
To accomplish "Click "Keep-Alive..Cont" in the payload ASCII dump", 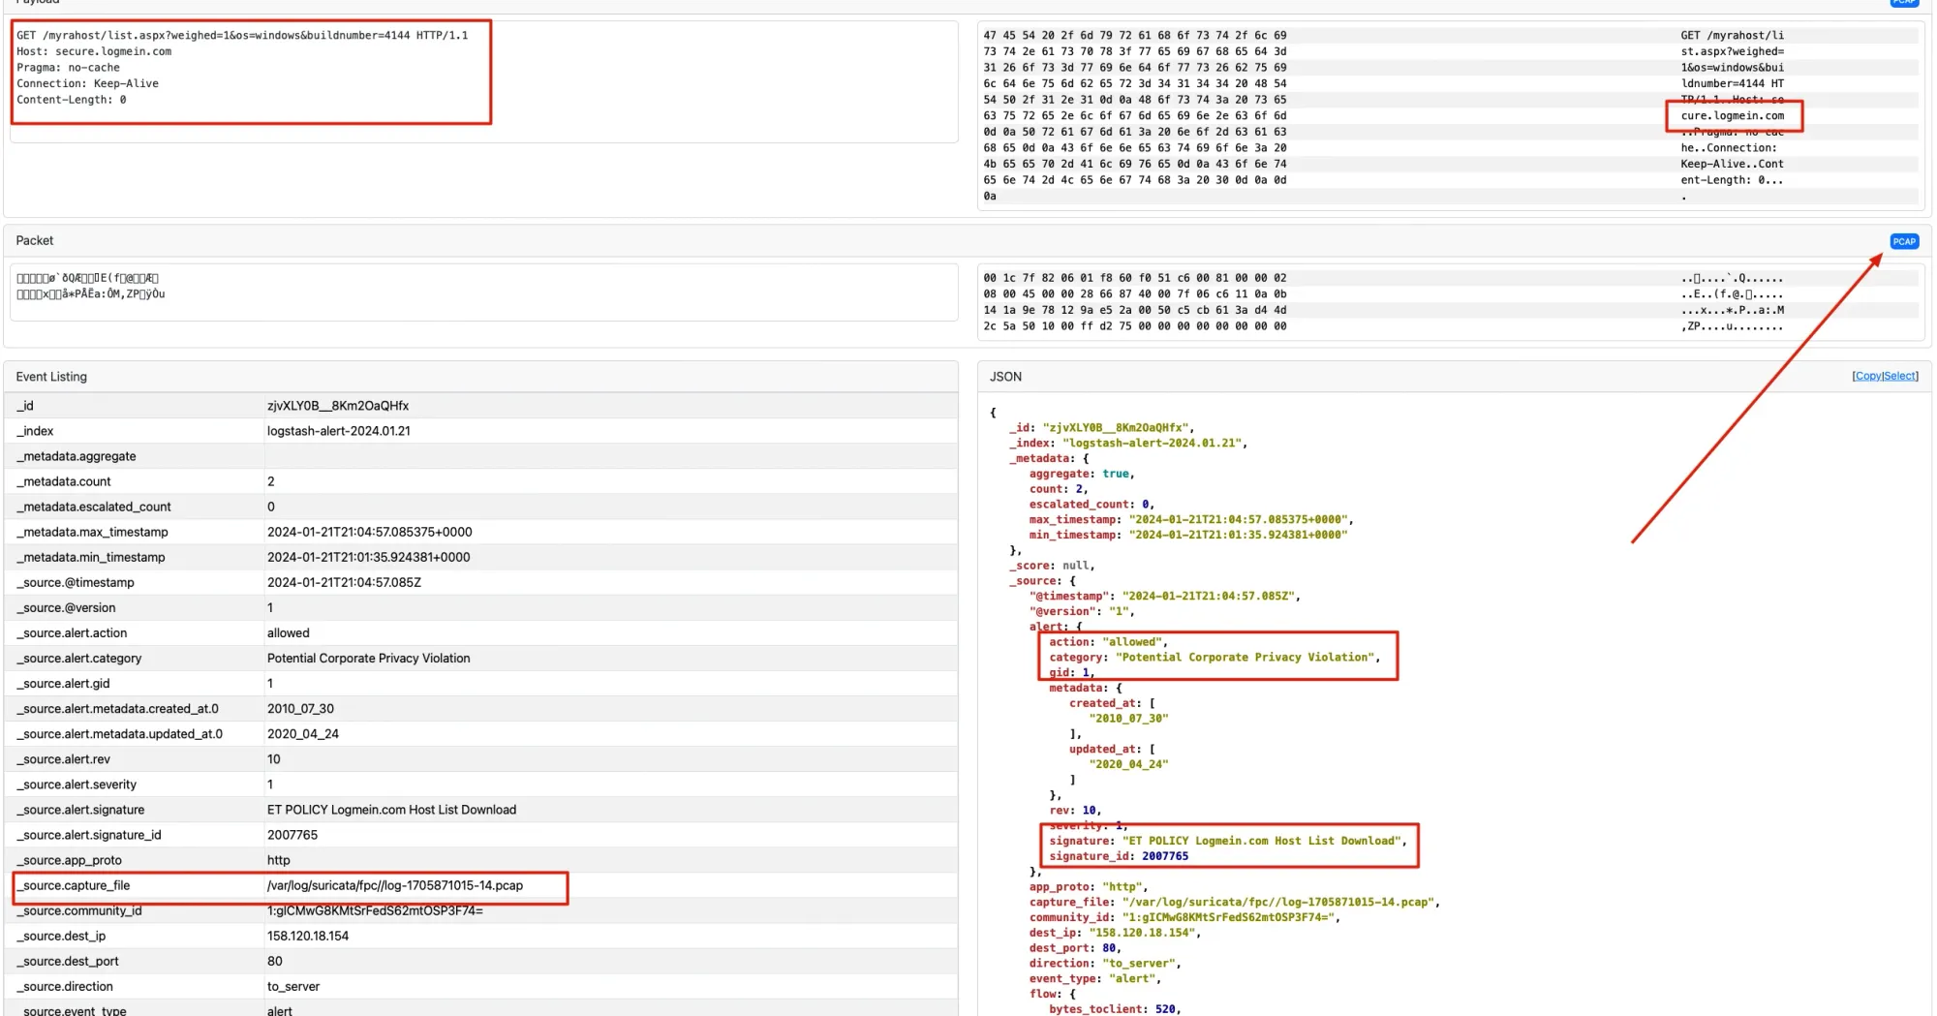I will 1732,164.
